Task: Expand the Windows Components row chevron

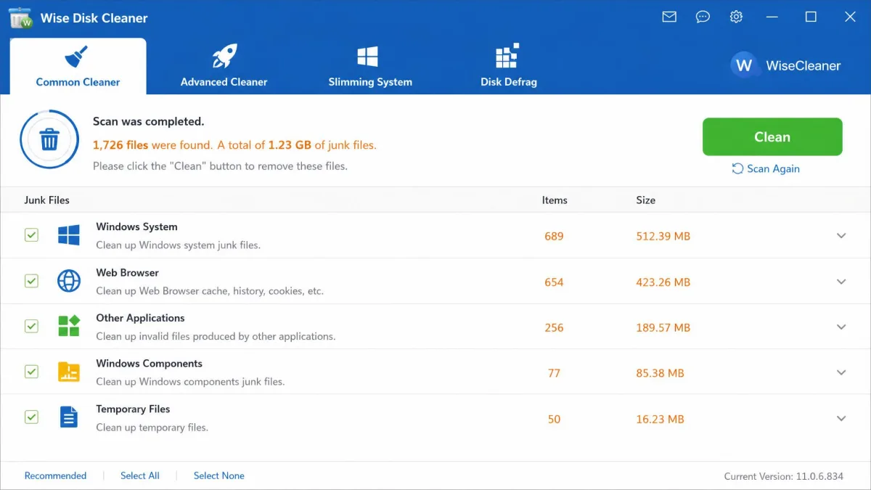Action: point(841,372)
